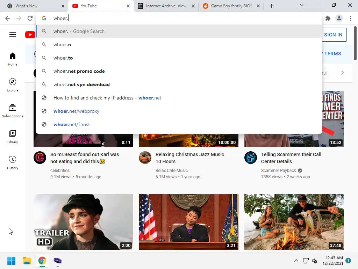Open a new tab with plus button
Image resolution: width=358 pixels, height=269 pixels.
[x=271, y=6]
